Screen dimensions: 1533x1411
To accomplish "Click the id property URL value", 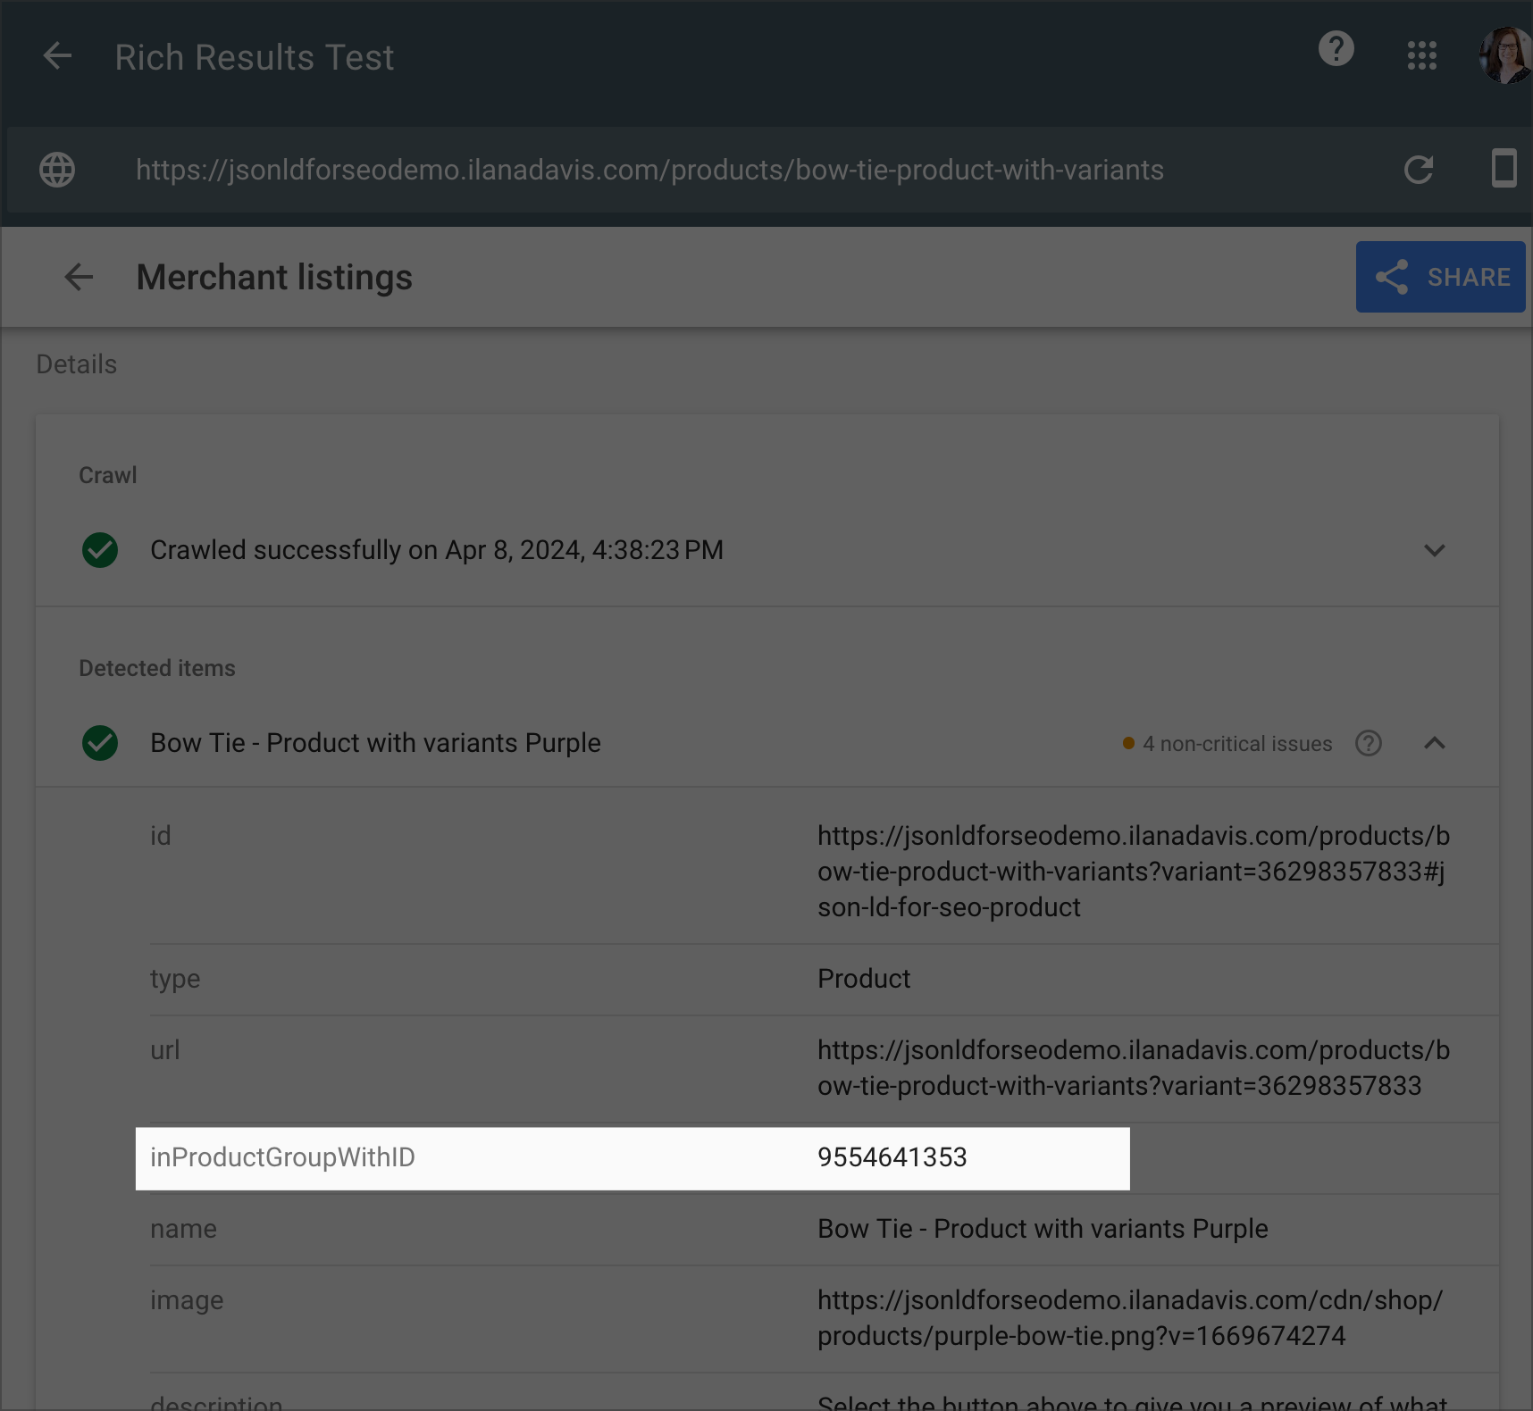I will coord(1133,872).
